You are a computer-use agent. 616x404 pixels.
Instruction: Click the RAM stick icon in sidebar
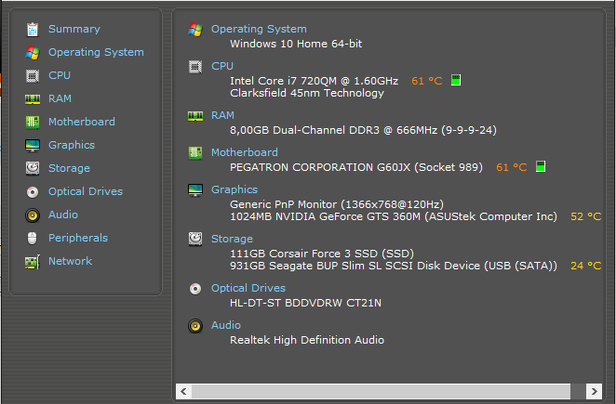(x=33, y=99)
